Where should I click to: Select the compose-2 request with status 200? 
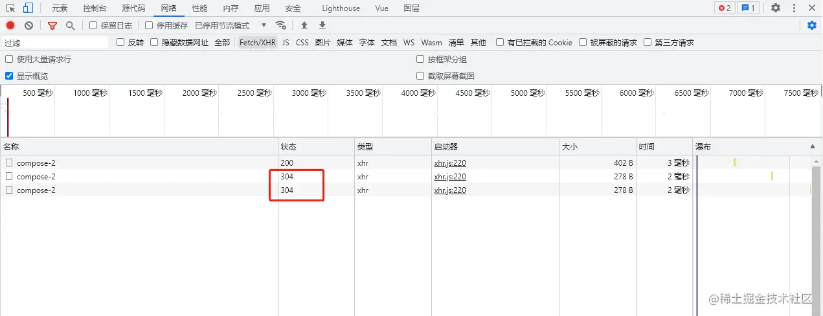[x=36, y=163]
